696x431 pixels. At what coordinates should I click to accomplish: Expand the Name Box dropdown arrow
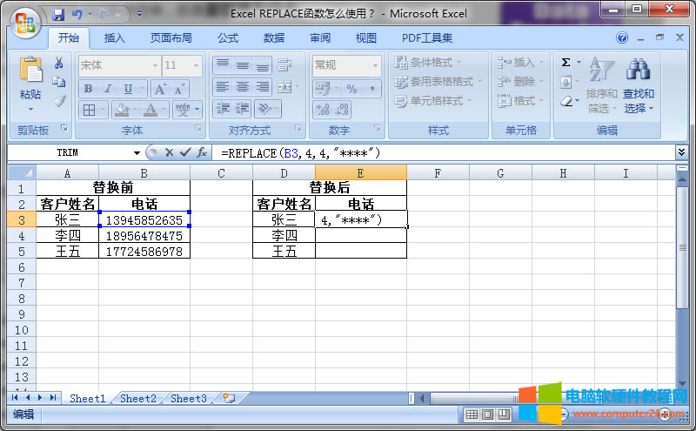pos(137,152)
